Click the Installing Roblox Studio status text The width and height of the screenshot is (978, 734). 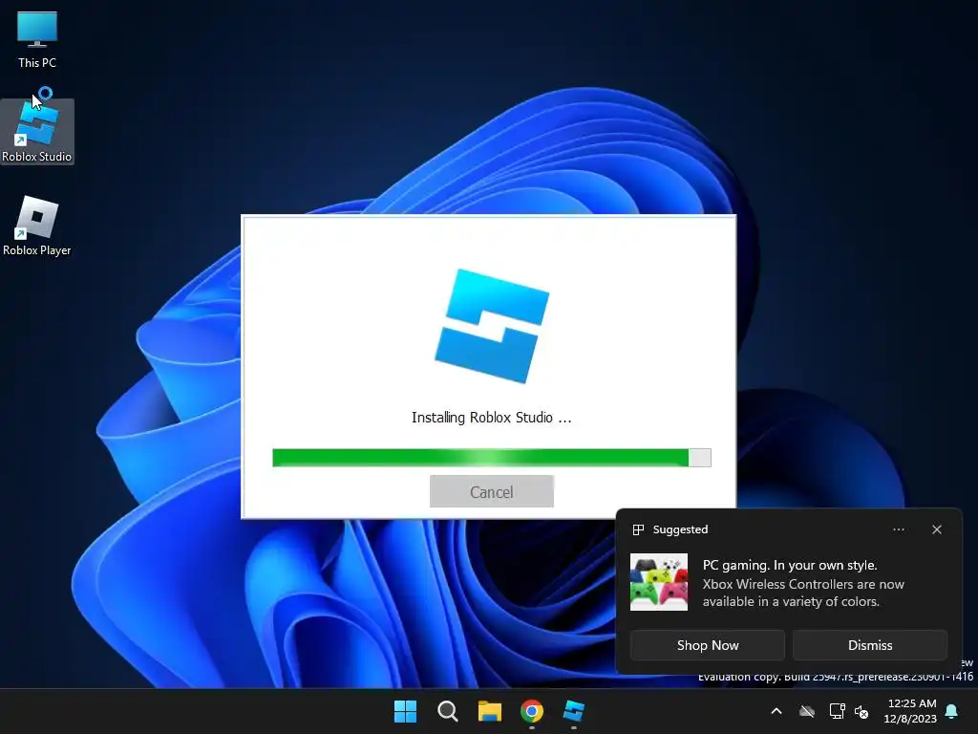click(x=492, y=418)
